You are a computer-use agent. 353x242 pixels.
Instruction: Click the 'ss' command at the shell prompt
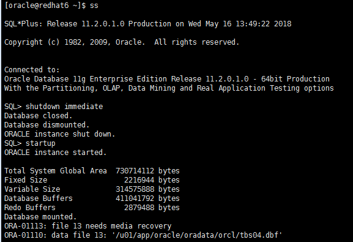(94, 6)
